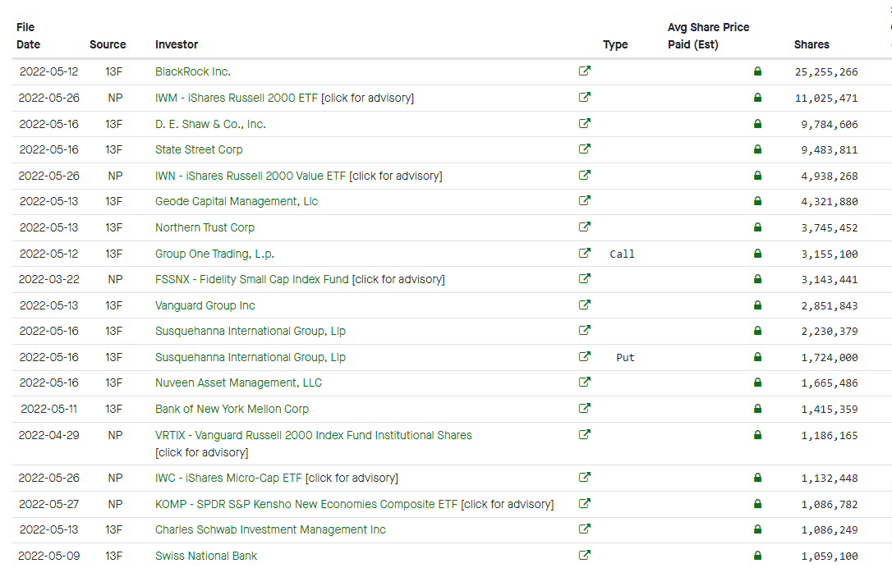Image resolution: width=892 pixels, height=568 pixels.
Task: Click the advisory note beside IWM iShares Russell 2000
Action: [x=367, y=98]
